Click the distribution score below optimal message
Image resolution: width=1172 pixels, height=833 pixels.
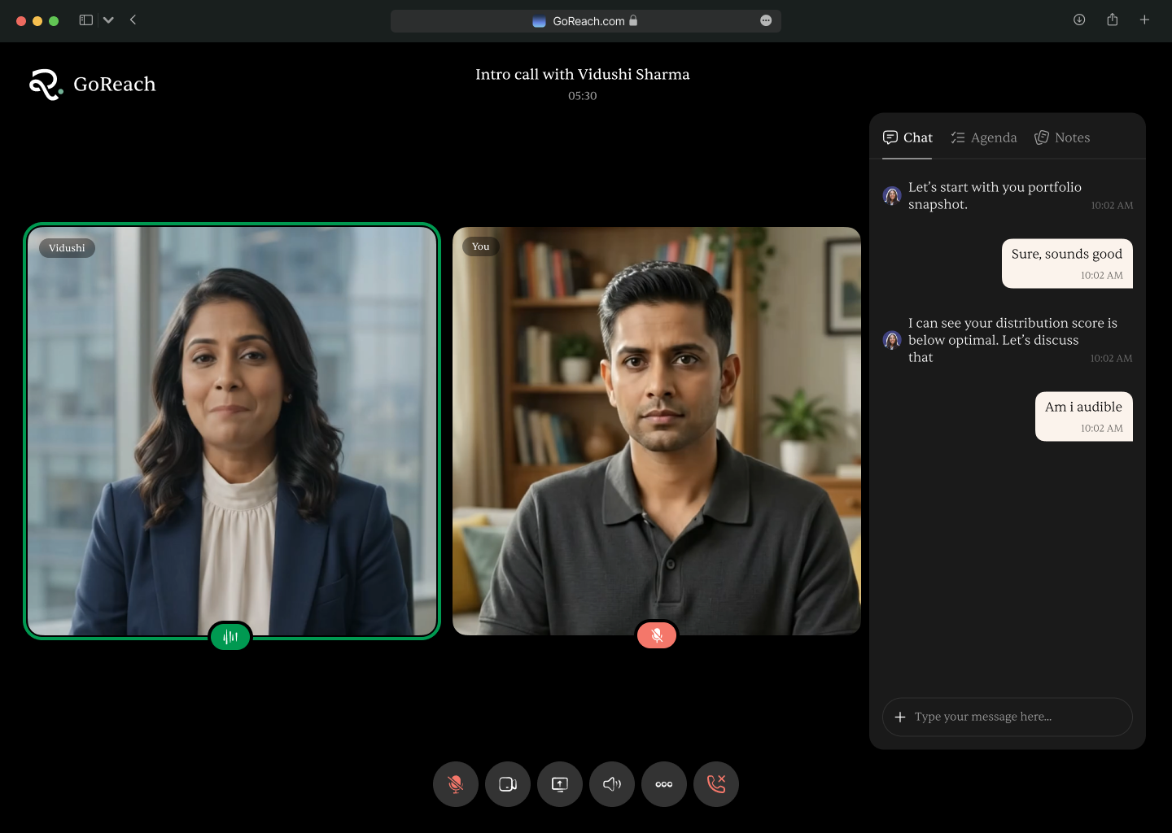(x=1012, y=340)
